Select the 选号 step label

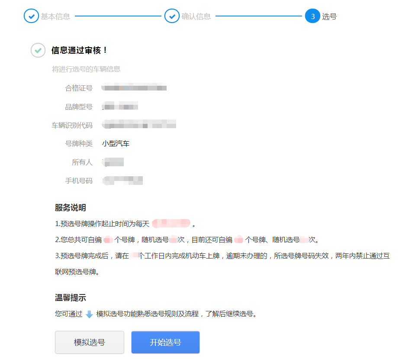[329, 17]
